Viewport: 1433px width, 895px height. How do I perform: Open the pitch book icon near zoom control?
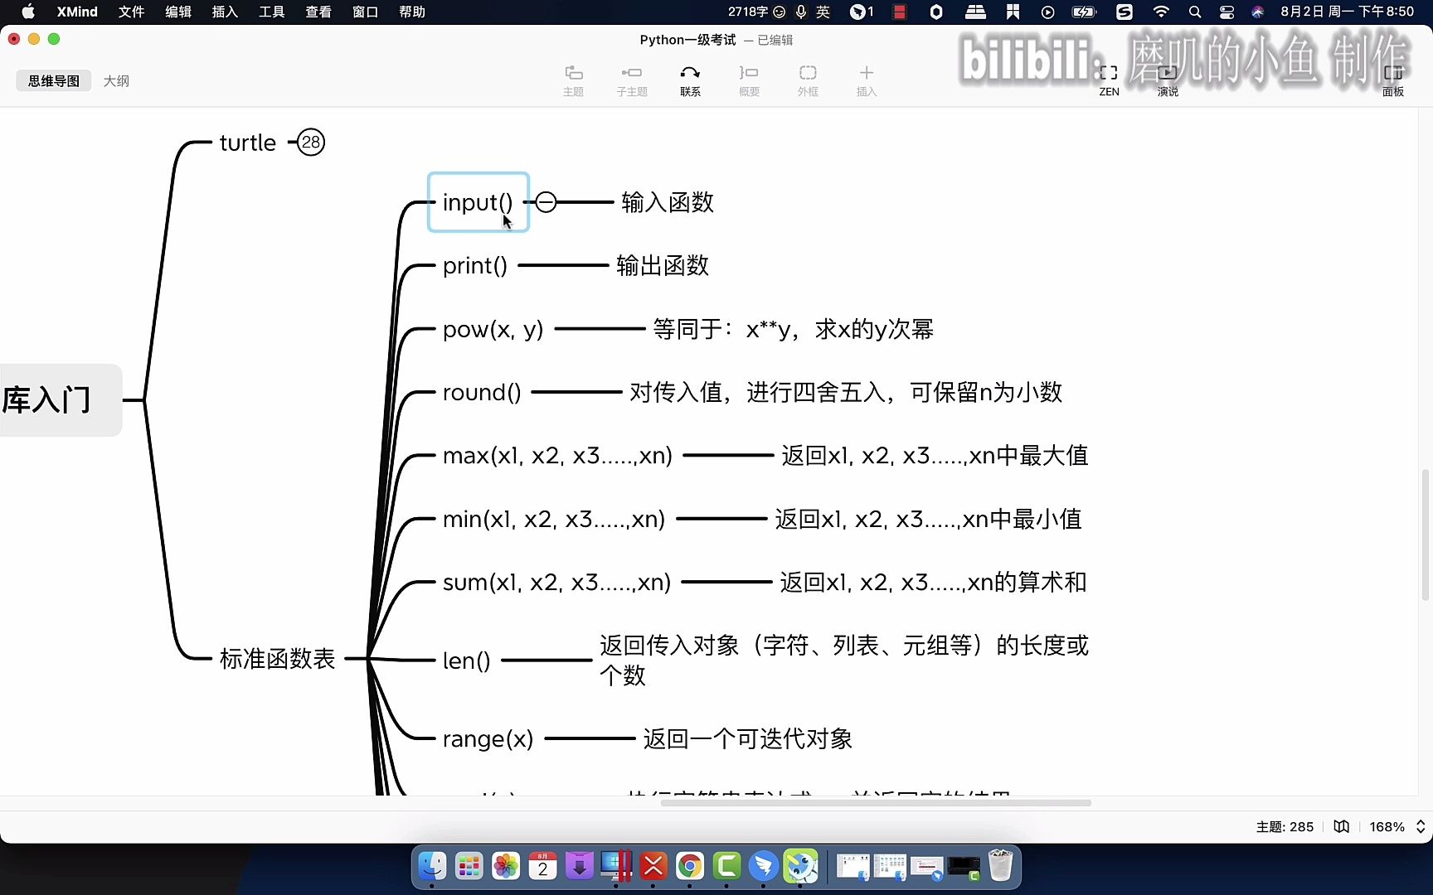click(x=1340, y=826)
